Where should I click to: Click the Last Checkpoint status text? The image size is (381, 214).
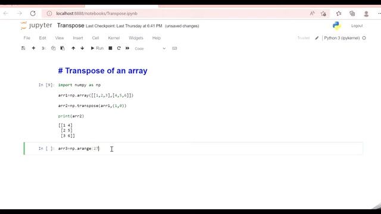click(x=124, y=26)
